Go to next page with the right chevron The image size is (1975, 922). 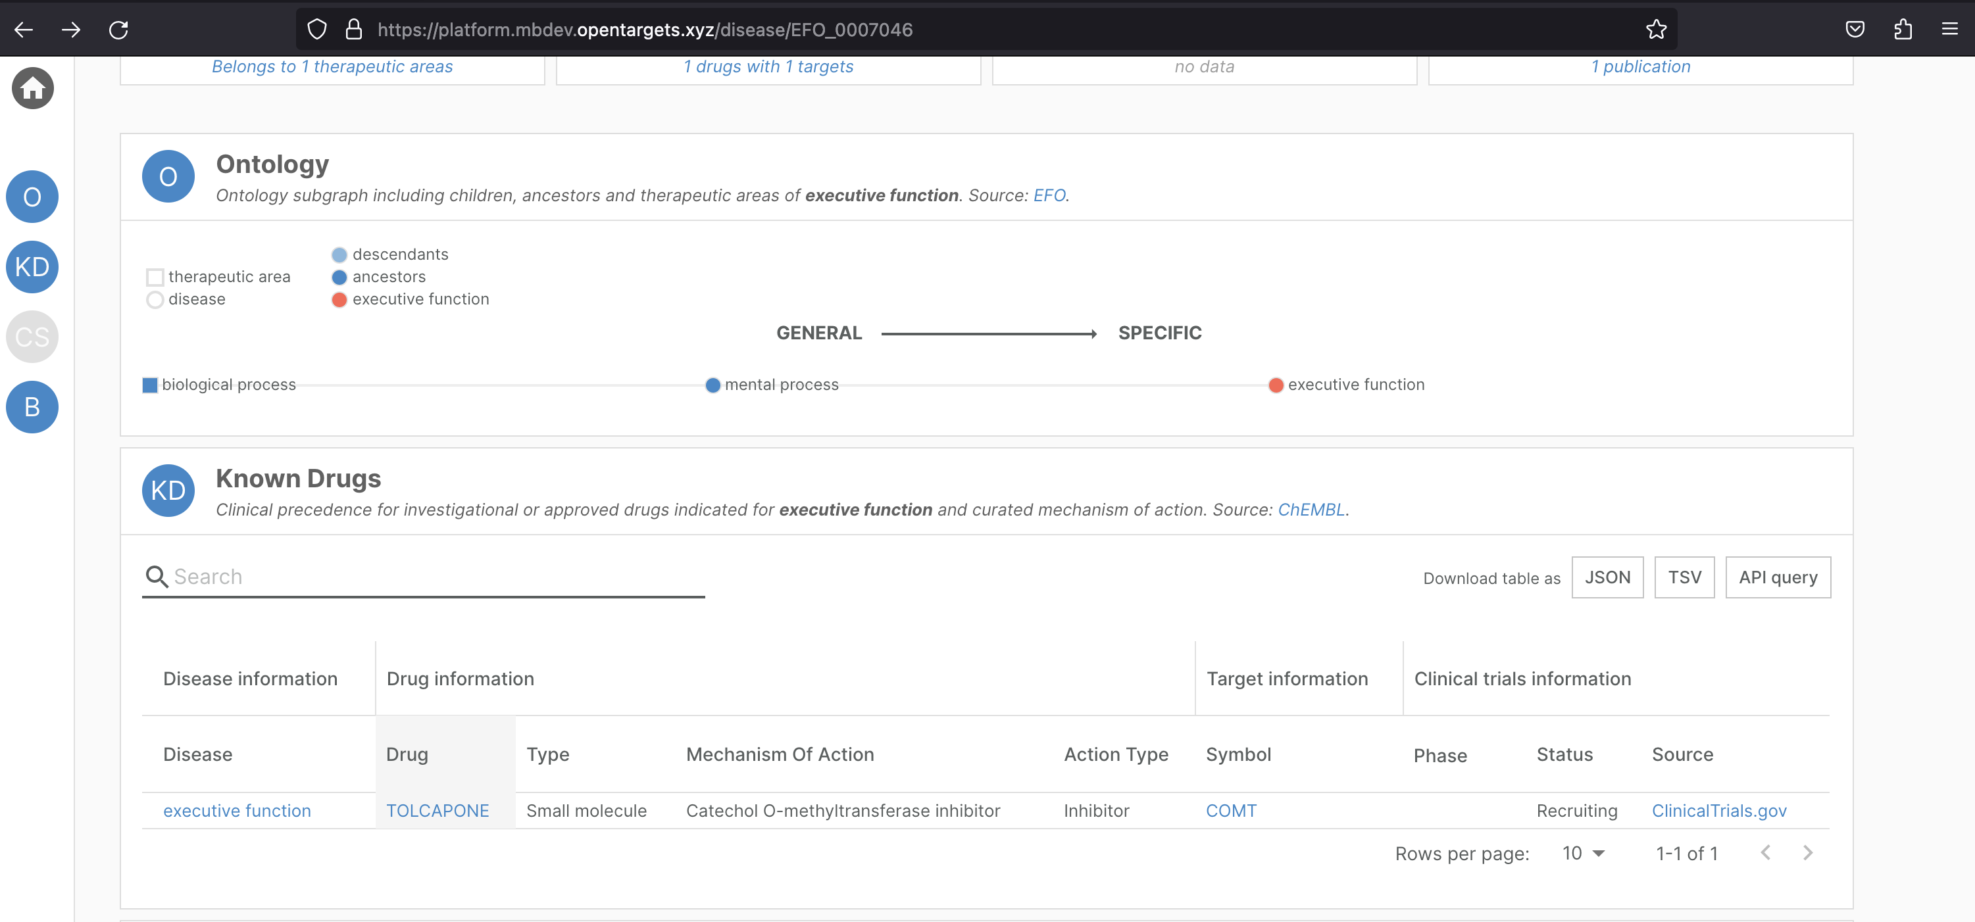1808,852
